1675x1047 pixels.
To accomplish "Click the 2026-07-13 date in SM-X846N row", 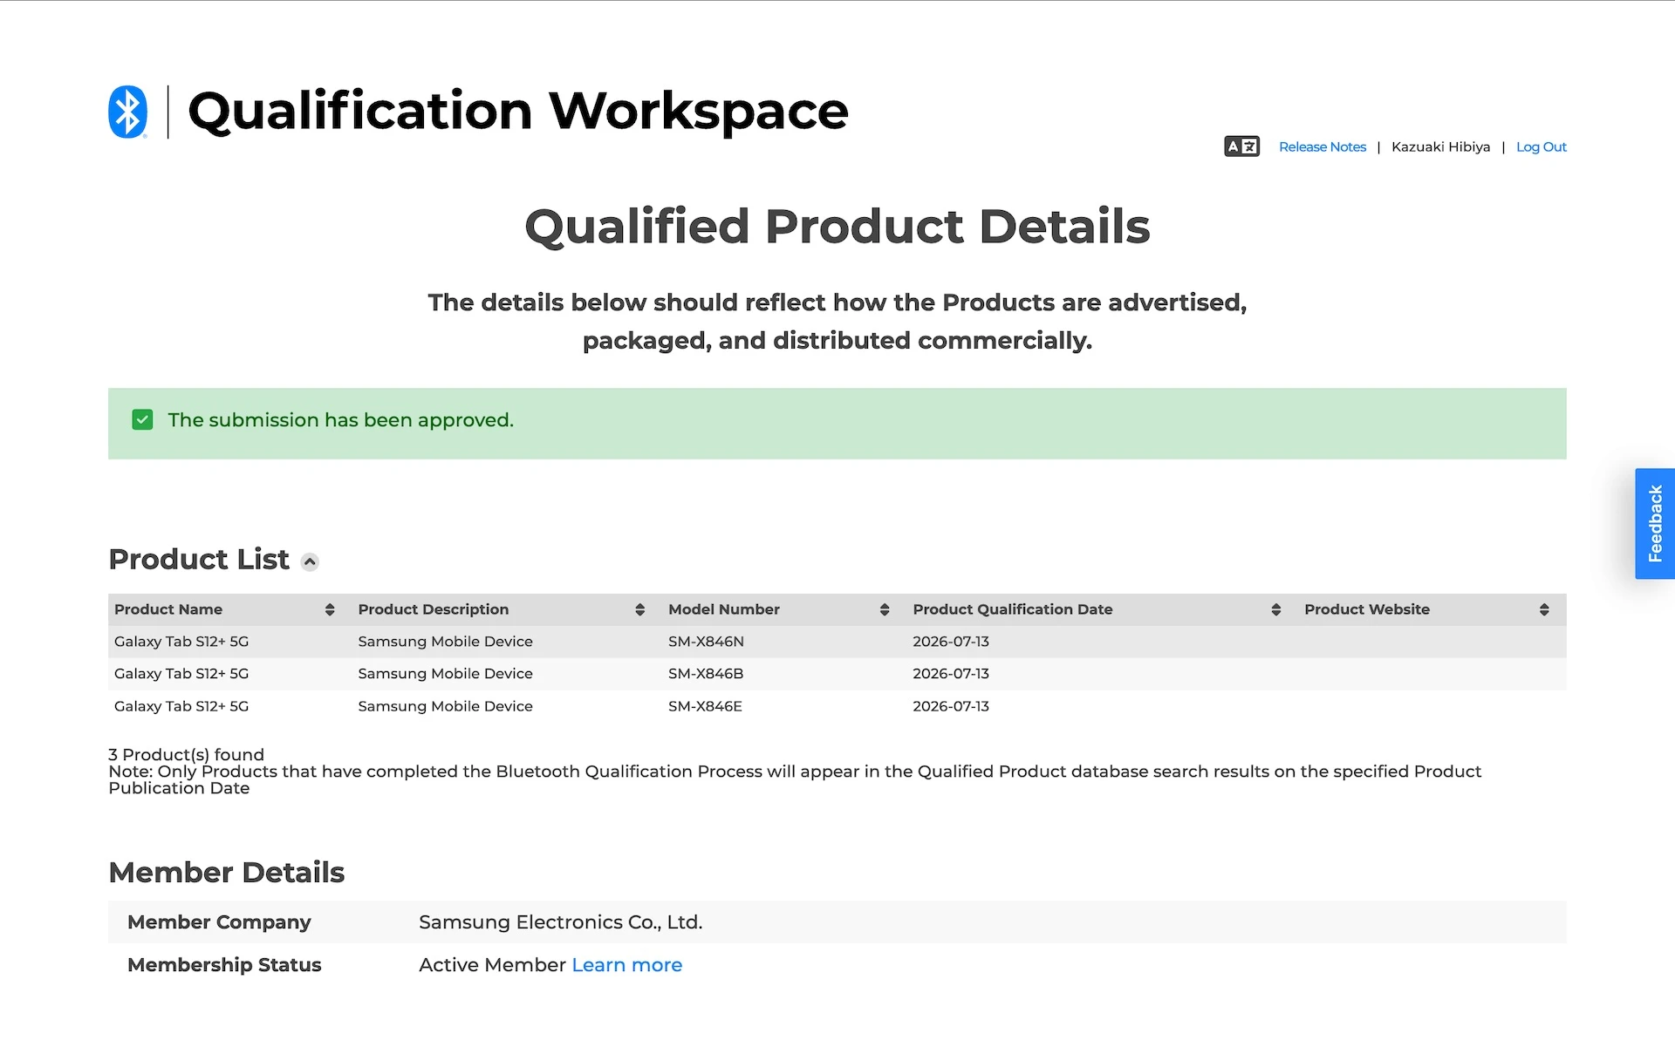I will point(951,642).
